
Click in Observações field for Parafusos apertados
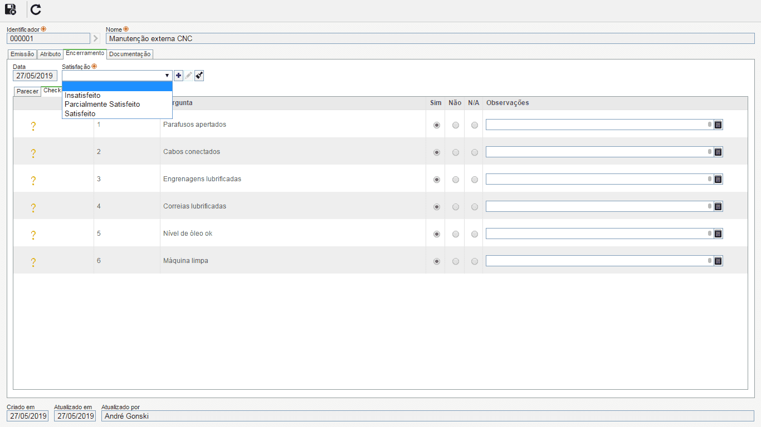[599, 125]
